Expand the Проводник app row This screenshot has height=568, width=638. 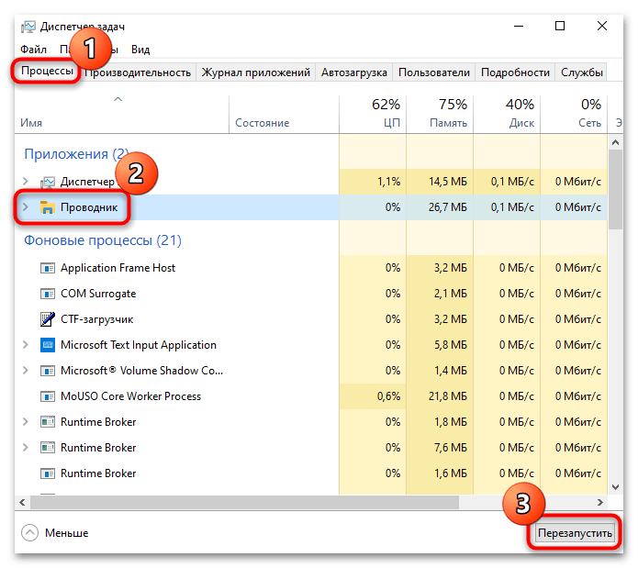click(x=25, y=207)
